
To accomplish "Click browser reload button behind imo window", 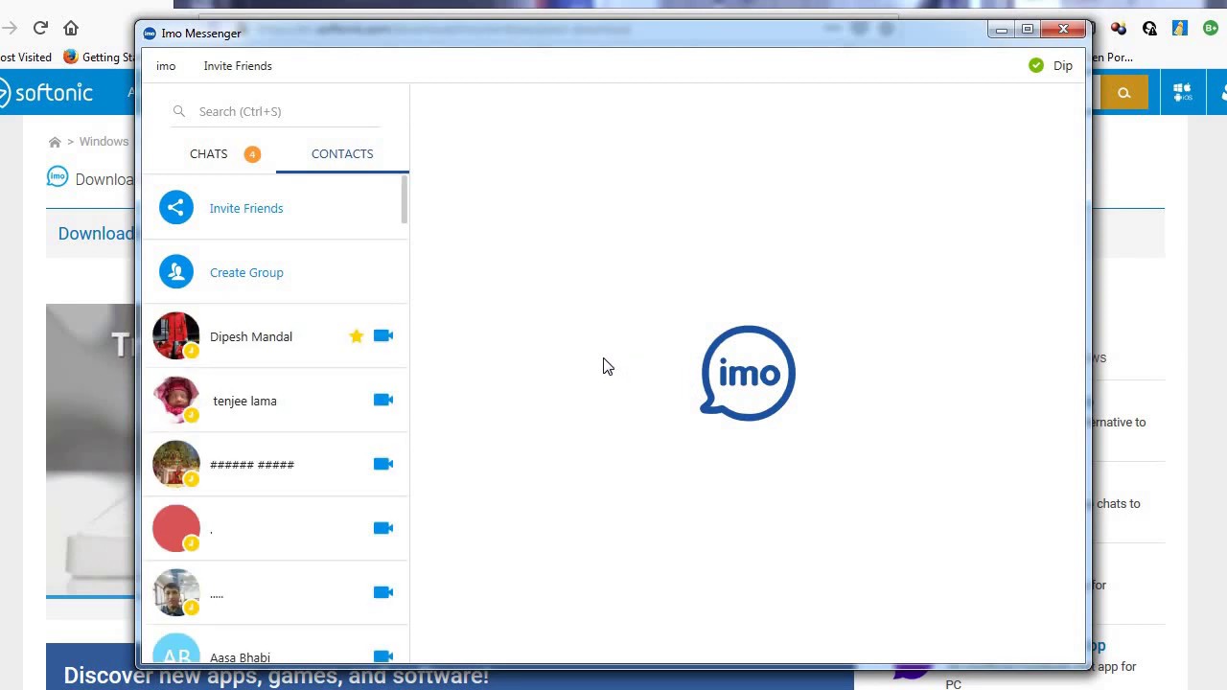I will pos(40,28).
